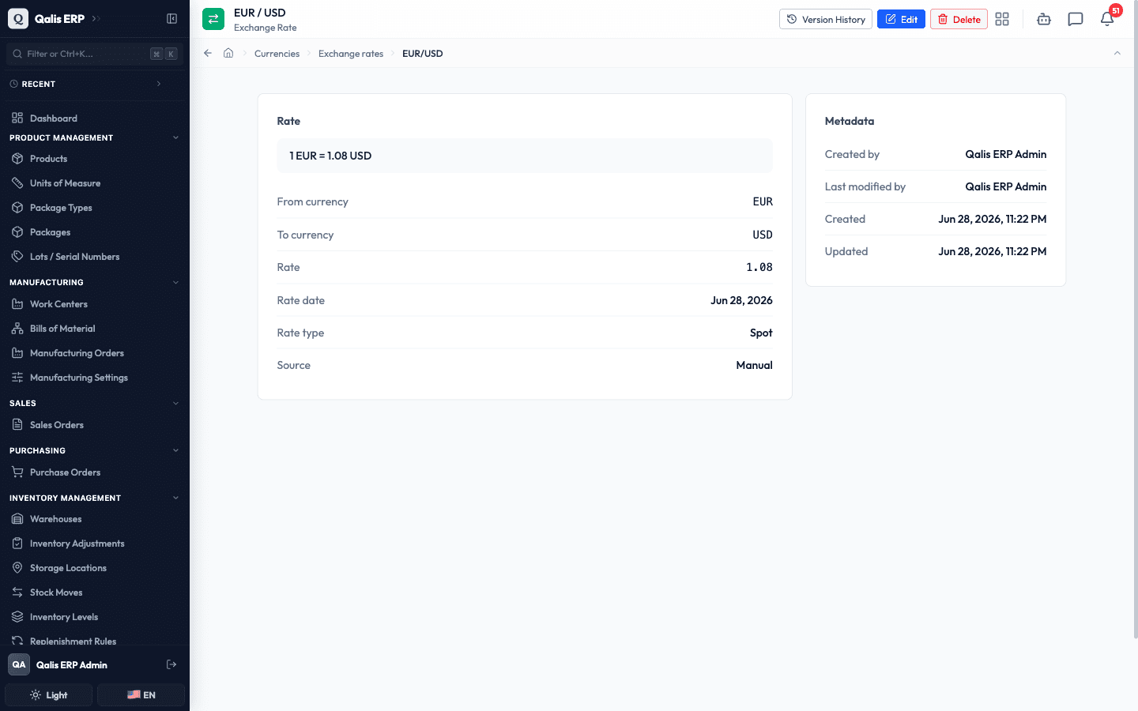This screenshot has width=1138, height=711.
Task: Go back using the arrow icon
Action: click(208, 53)
